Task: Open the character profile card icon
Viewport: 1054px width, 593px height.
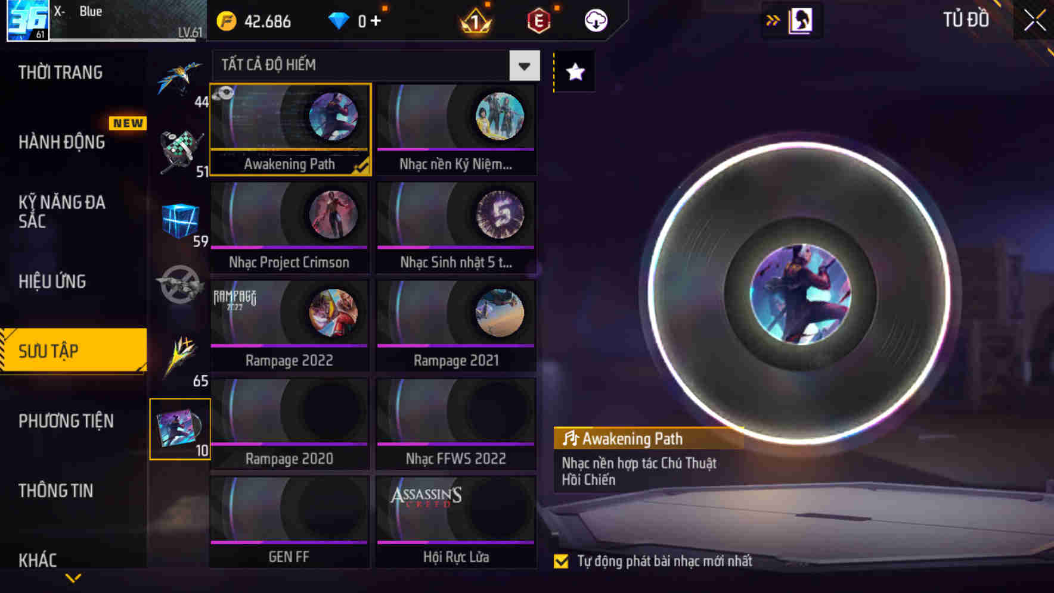Action: 800,21
